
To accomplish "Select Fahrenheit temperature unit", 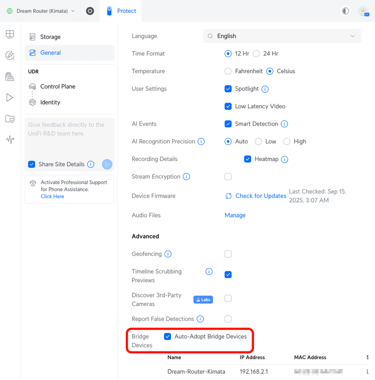I will click(x=228, y=71).
